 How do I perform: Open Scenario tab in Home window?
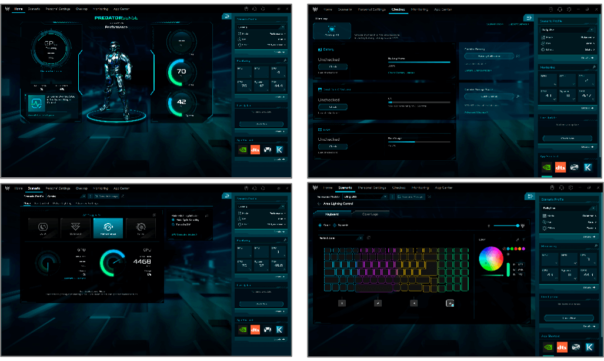[34, 9]
